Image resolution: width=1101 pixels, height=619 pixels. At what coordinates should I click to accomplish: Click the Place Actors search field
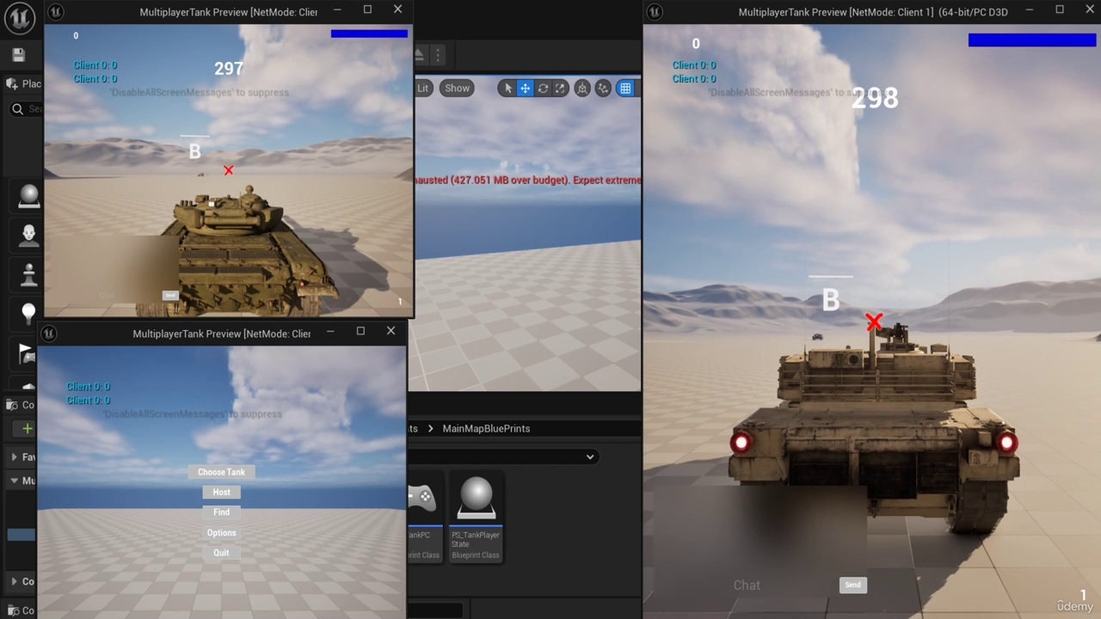coord(26,109)
